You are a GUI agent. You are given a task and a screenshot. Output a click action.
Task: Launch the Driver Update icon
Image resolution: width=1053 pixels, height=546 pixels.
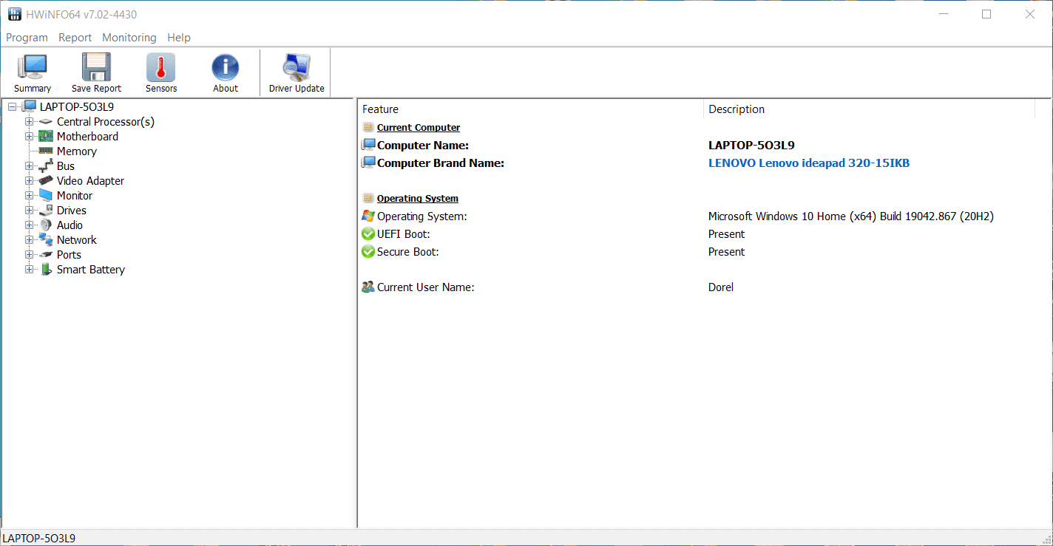[x=297, y=67]
